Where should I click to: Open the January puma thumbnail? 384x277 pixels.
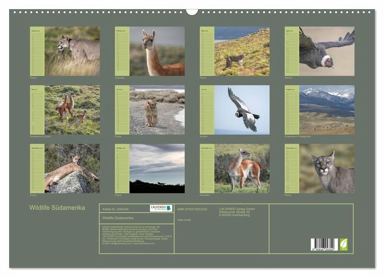72,51
